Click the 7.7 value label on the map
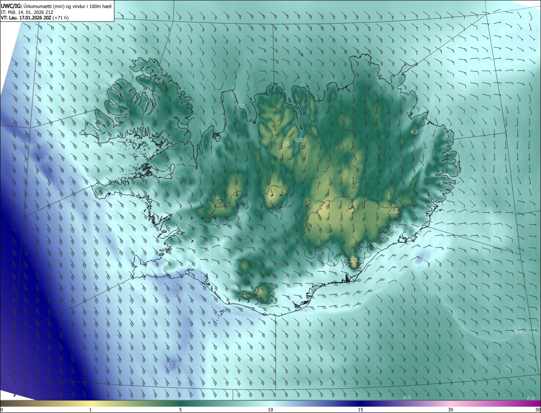The width and height of the screenshot is (541, 413). [x=241, y=106]
